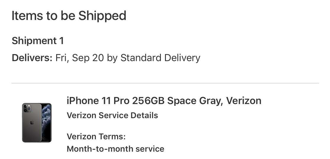This screenshot has width=330, height=159.
Task: Click the horizontal divider under delivery info
Action: click(165, 83)
